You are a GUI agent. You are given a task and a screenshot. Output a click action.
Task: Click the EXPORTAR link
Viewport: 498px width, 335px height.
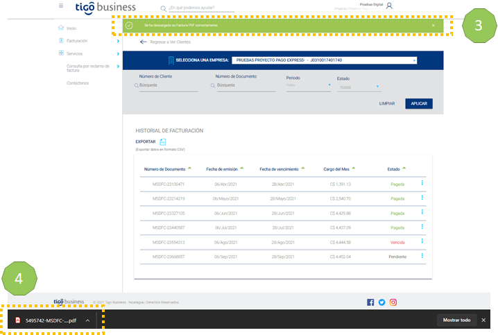pos(146,141)
